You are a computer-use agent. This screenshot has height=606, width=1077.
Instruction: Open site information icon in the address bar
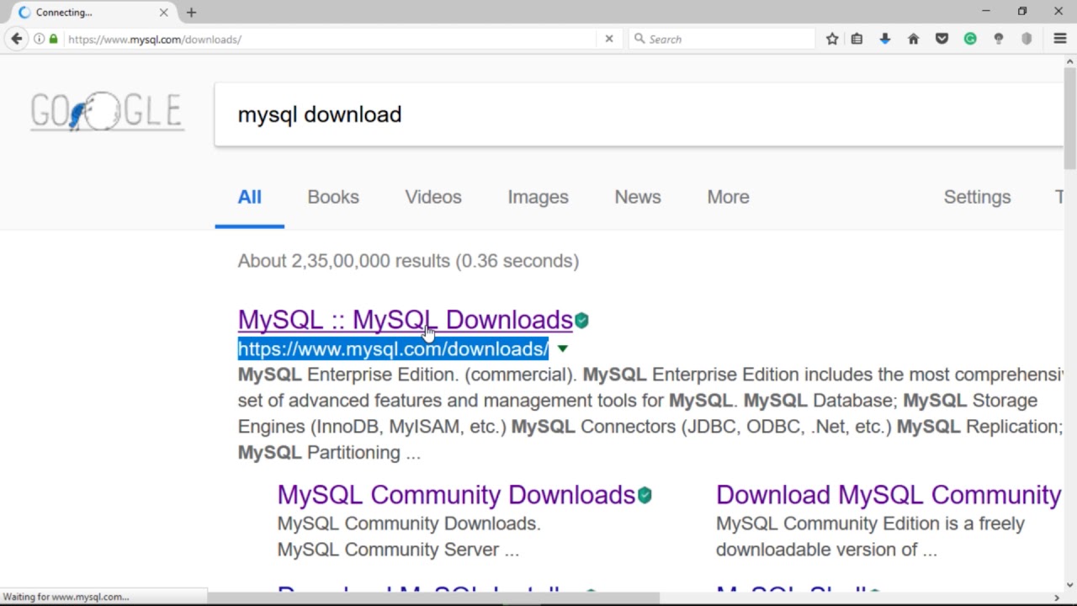[39, 39]
